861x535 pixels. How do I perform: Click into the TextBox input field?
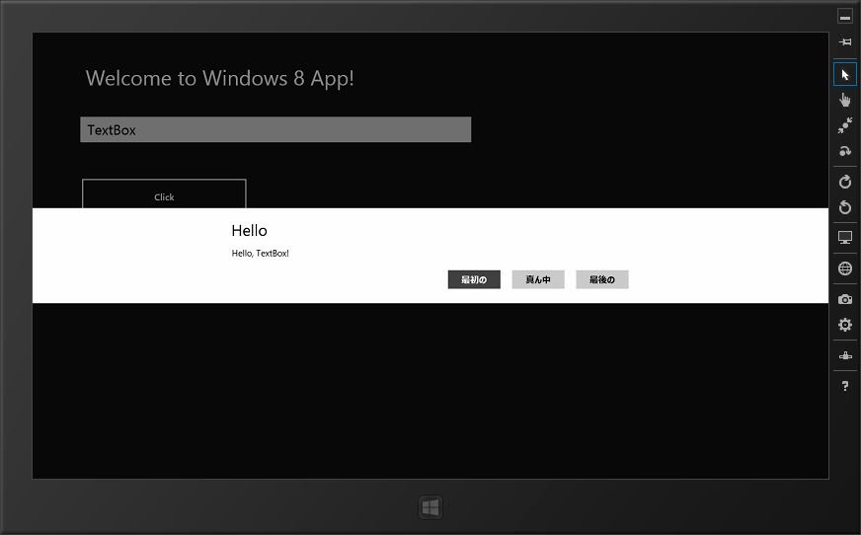(x=275, y=130)
